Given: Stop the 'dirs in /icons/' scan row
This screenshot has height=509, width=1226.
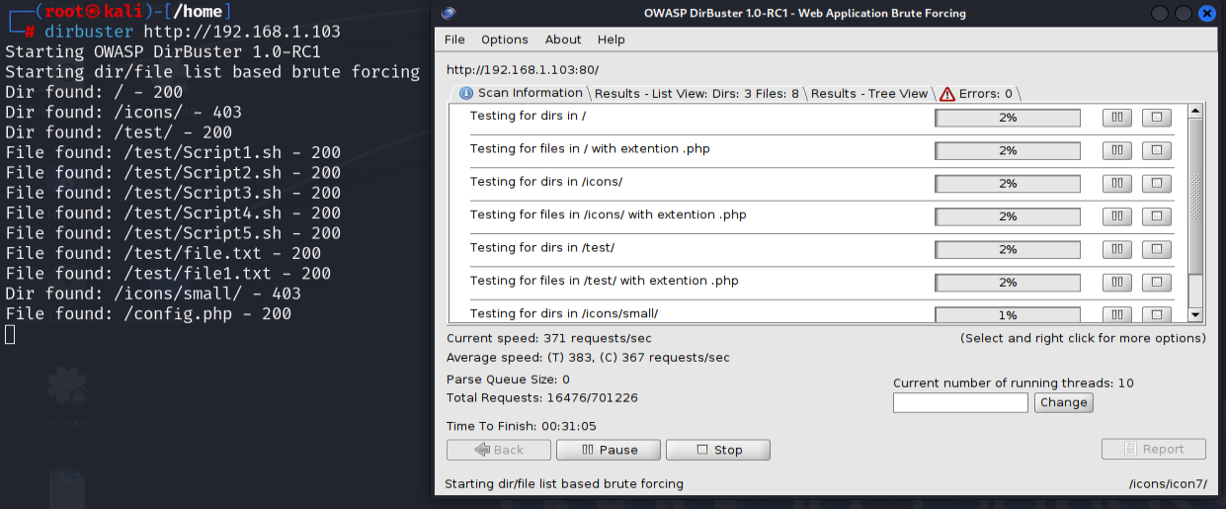Looking at the screenshot, I should (x=1156, y=184).
